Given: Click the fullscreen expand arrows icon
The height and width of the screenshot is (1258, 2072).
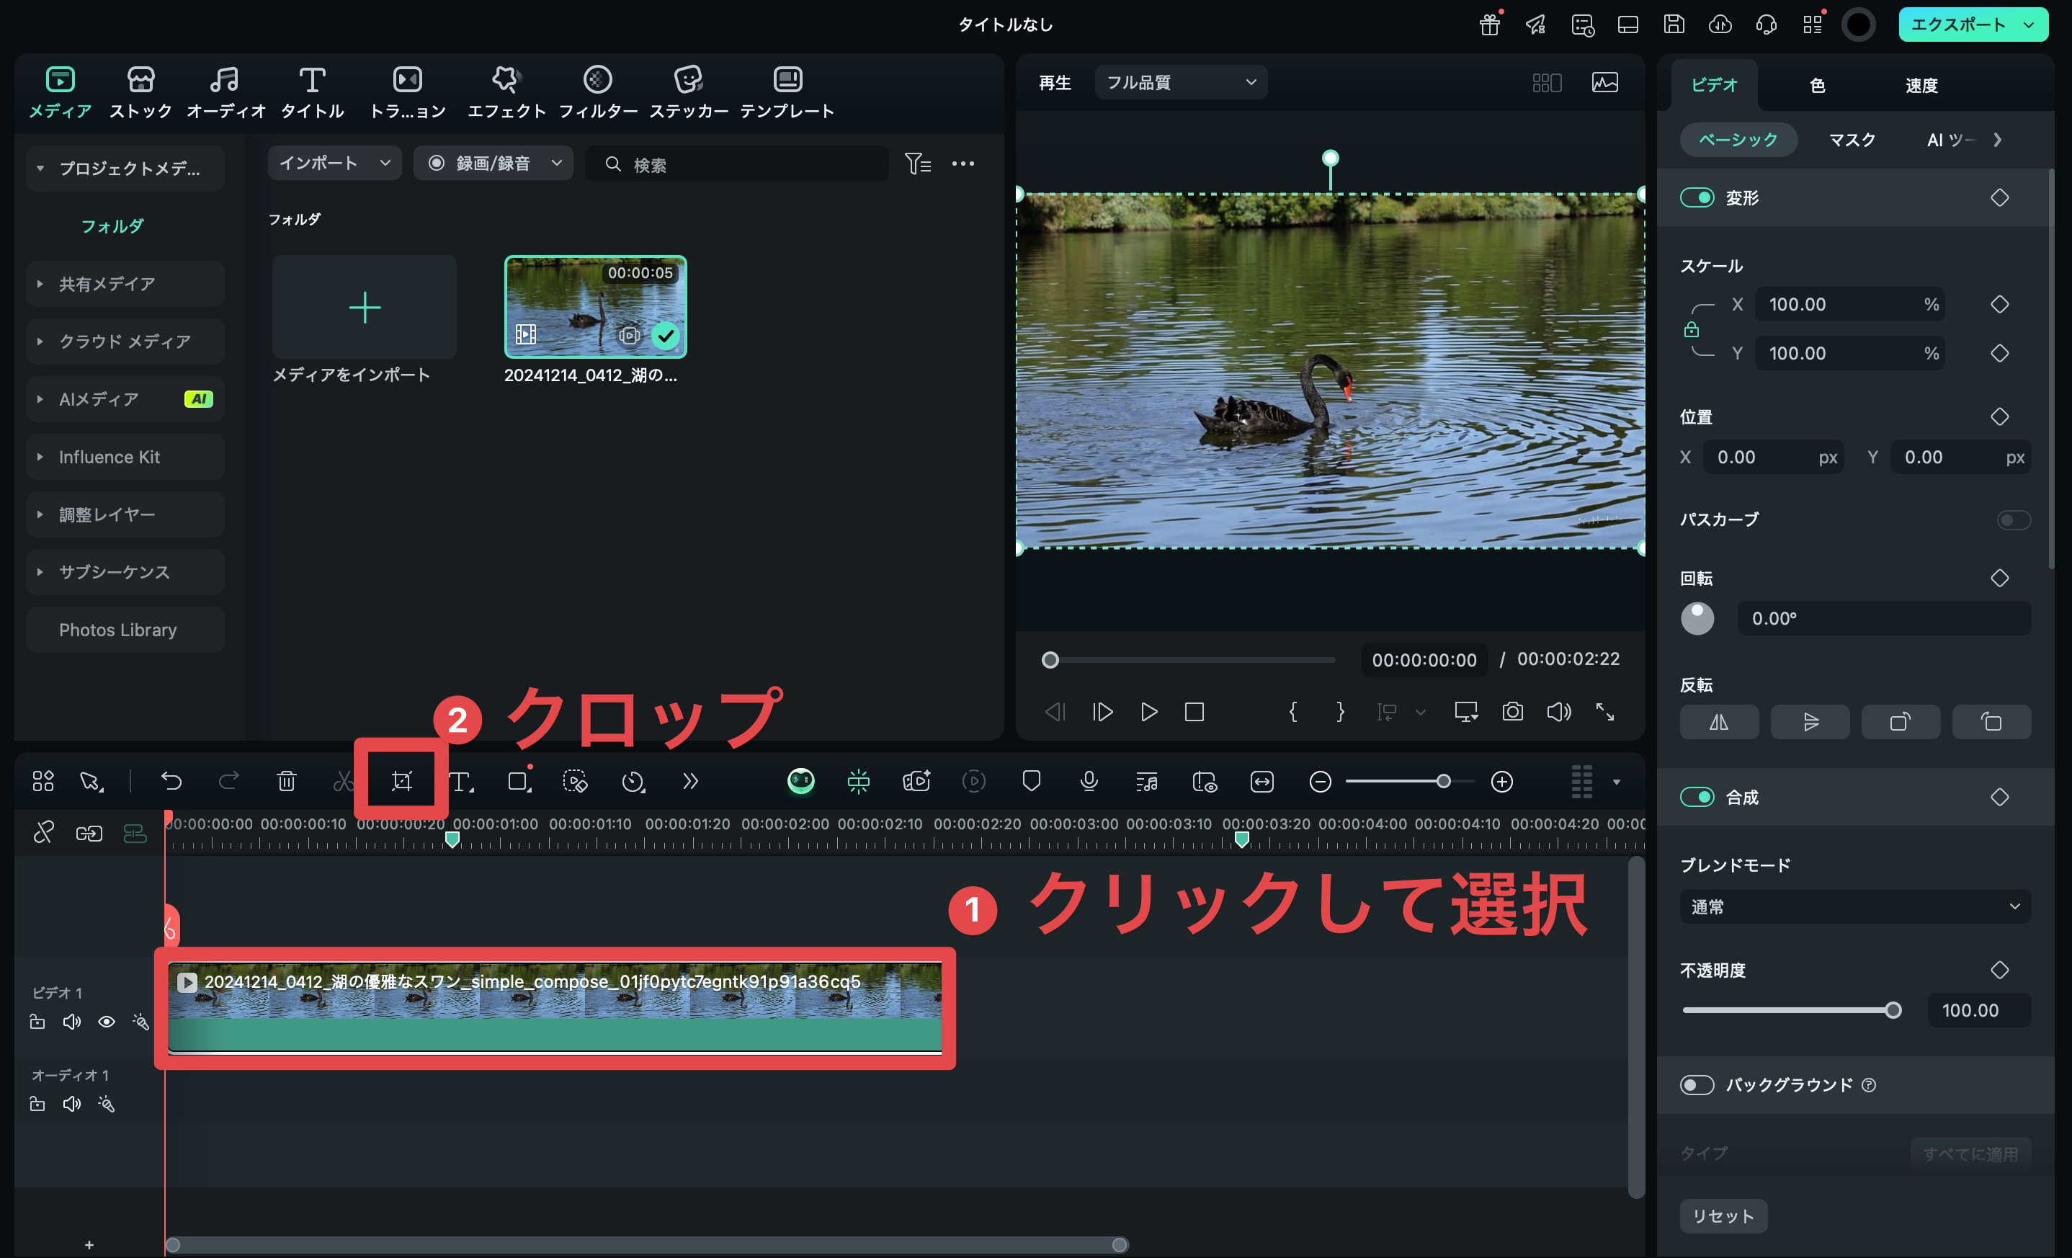Looking at the screenshot, I should (1605, 711).
